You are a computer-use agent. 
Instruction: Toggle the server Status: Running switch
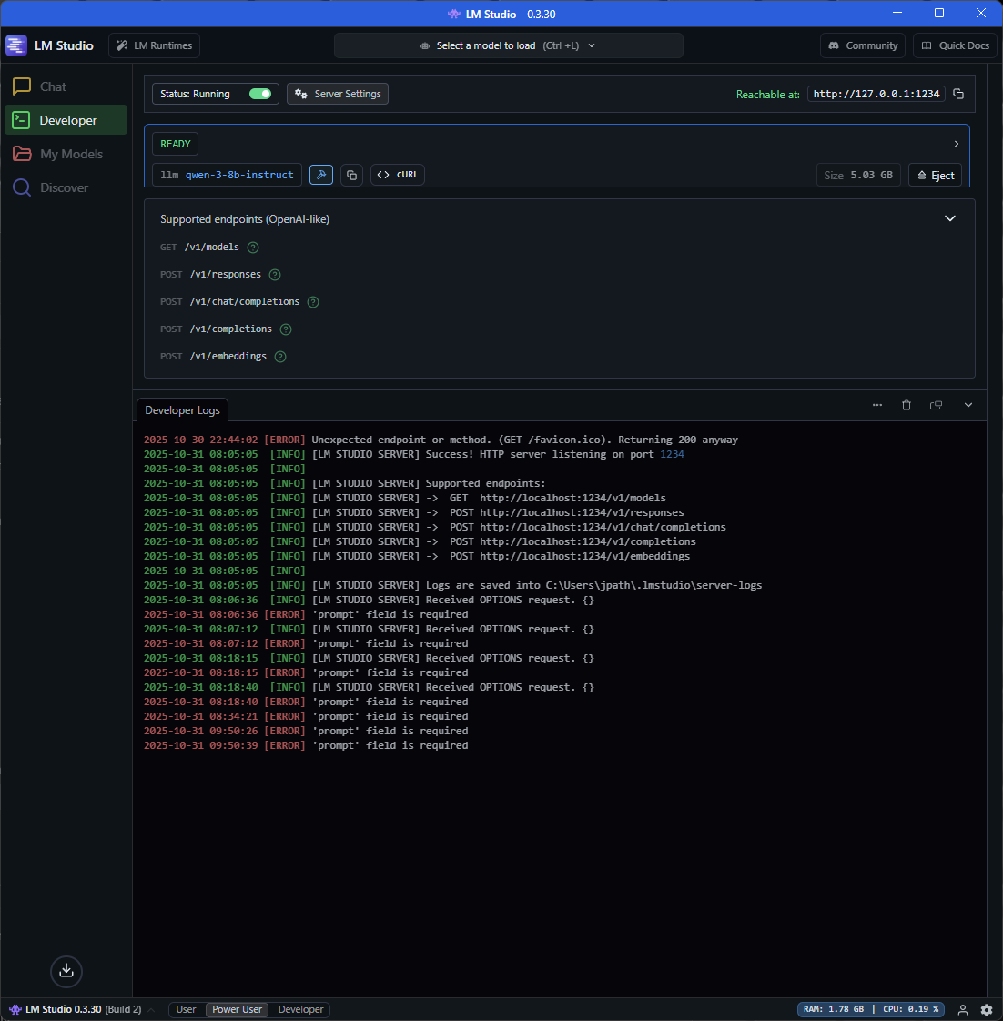[260, 94]
